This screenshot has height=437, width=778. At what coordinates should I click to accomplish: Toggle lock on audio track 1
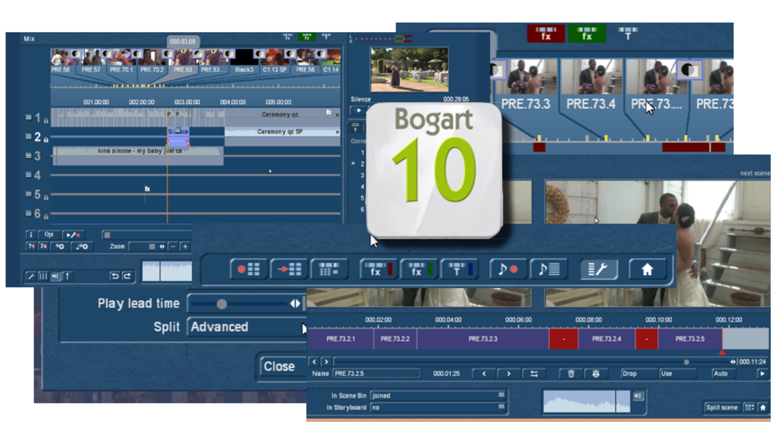pos(46,121)
